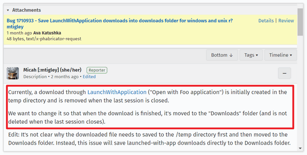The height and width of the screenshot is (155, 307).
Task: Click the Reporter badge
Action: click(97, 70)
